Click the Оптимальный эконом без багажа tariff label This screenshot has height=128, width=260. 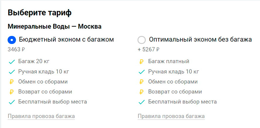(x=200, y=39)
